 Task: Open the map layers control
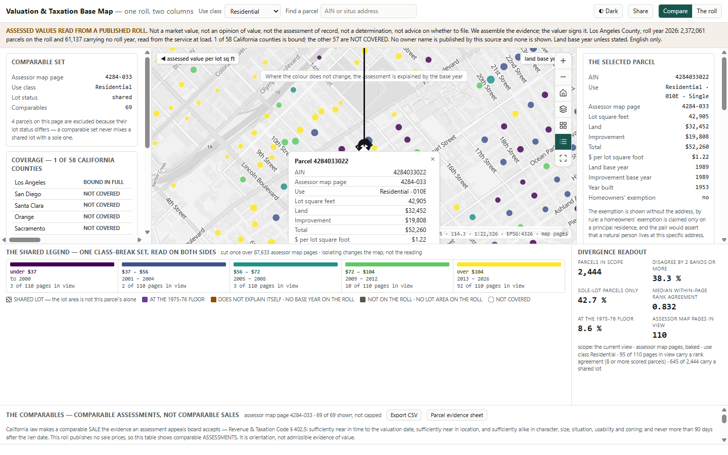pos(563,109)
